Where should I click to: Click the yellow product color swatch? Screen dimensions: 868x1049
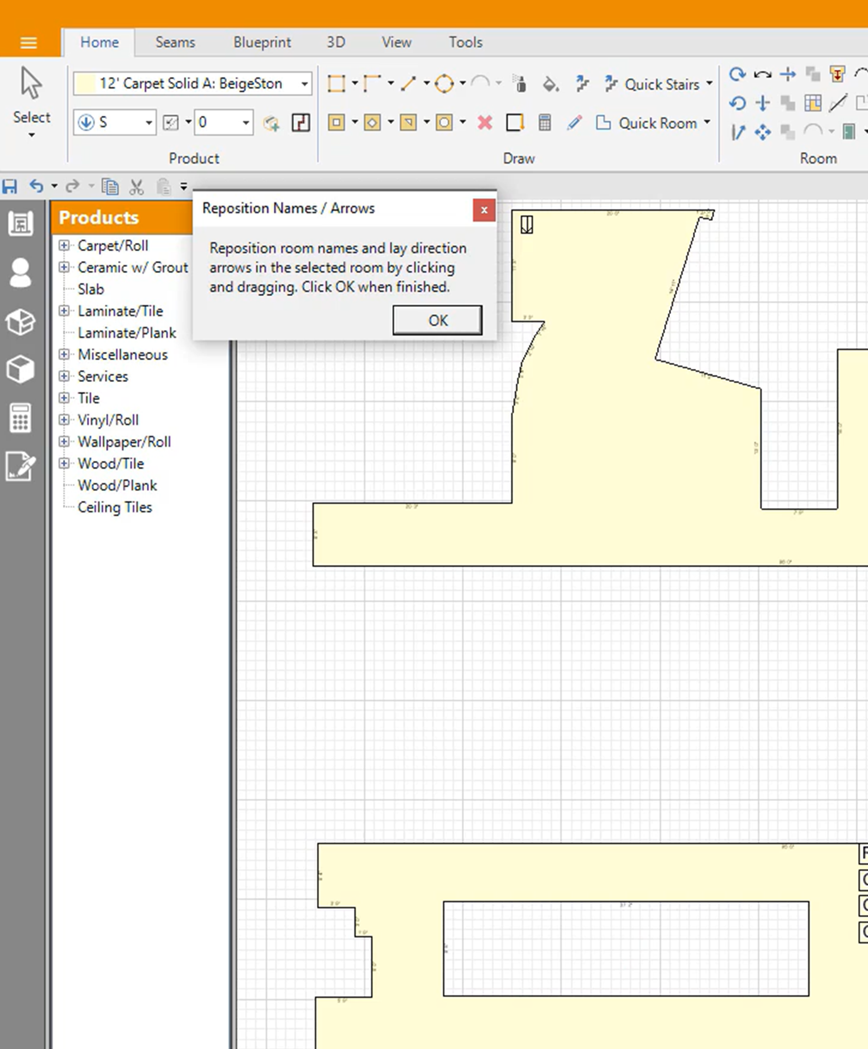point(87,83)
